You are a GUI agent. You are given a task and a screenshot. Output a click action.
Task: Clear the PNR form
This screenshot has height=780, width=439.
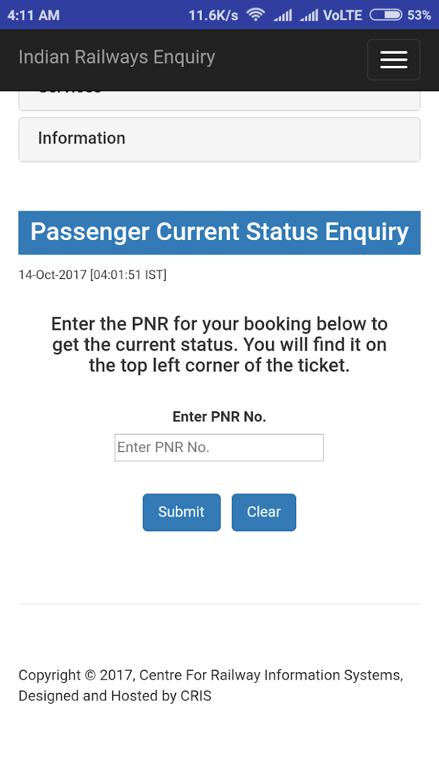pos(264,512)
